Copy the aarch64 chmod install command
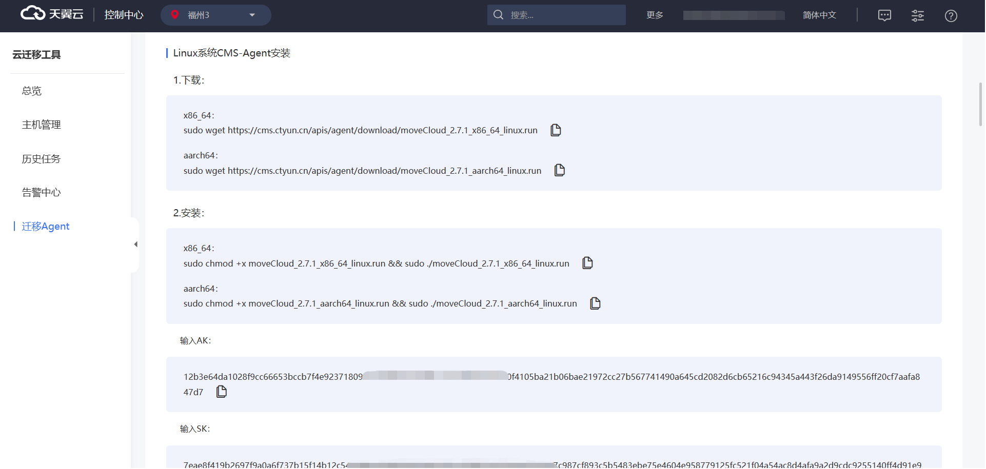This screenshot has width=986, height=469. click(x=595, y=303)
